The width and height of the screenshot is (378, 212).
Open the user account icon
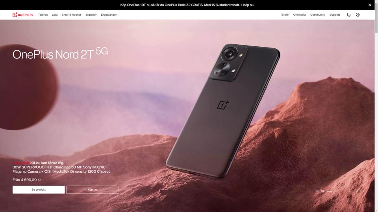358,15
